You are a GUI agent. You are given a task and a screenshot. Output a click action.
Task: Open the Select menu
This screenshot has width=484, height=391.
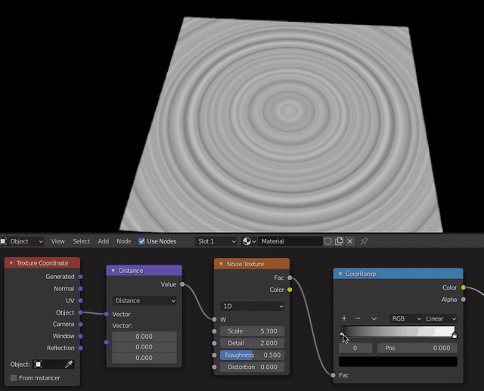[x=82, y=241]
